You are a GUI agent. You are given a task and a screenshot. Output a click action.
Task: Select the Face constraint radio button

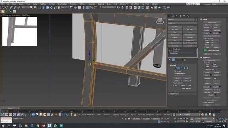(205, 66)
